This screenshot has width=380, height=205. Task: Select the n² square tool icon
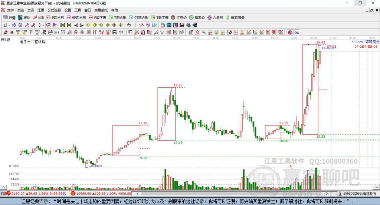coord(63,33)
